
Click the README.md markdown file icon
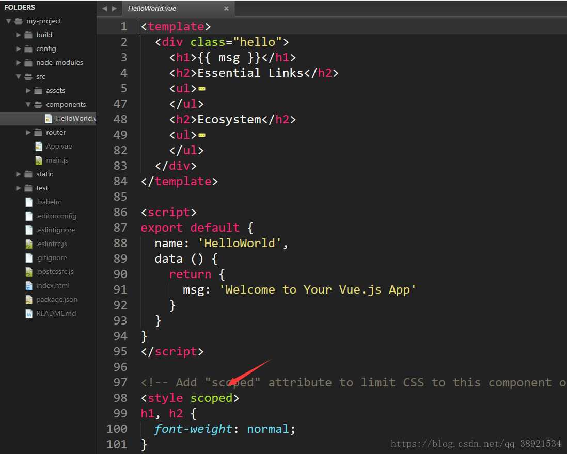coord(29,314)
